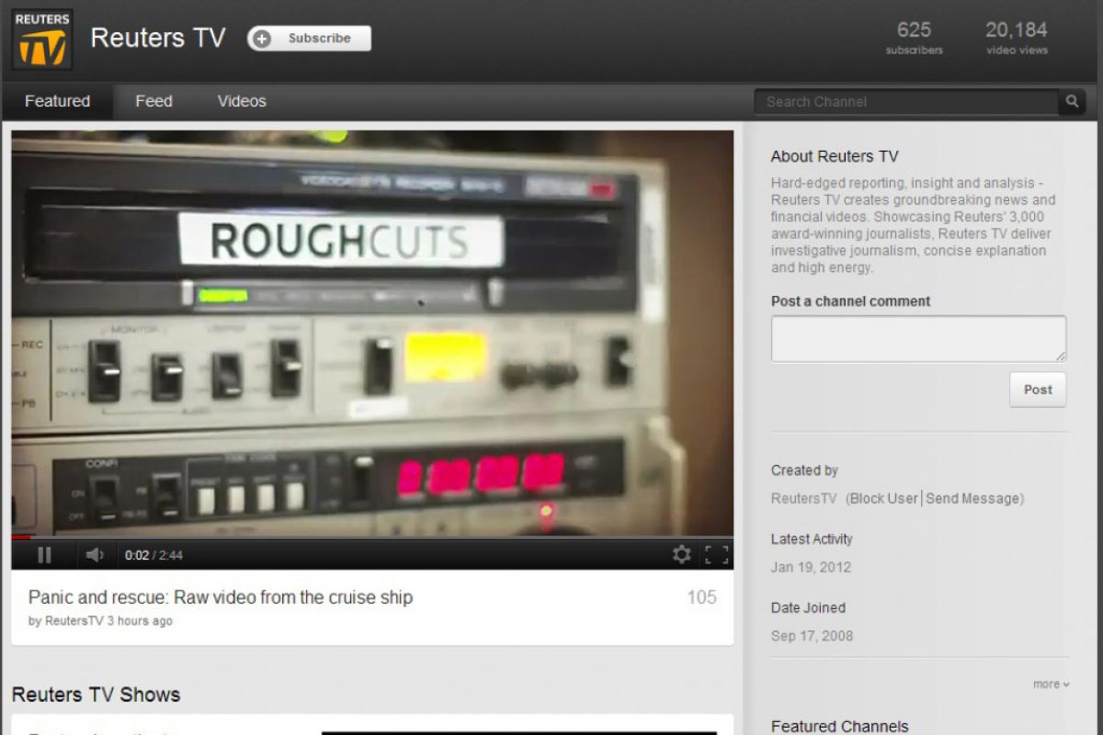Open video title Panic and rescue
Screen dimensions: 1103x735
point(221,597)
